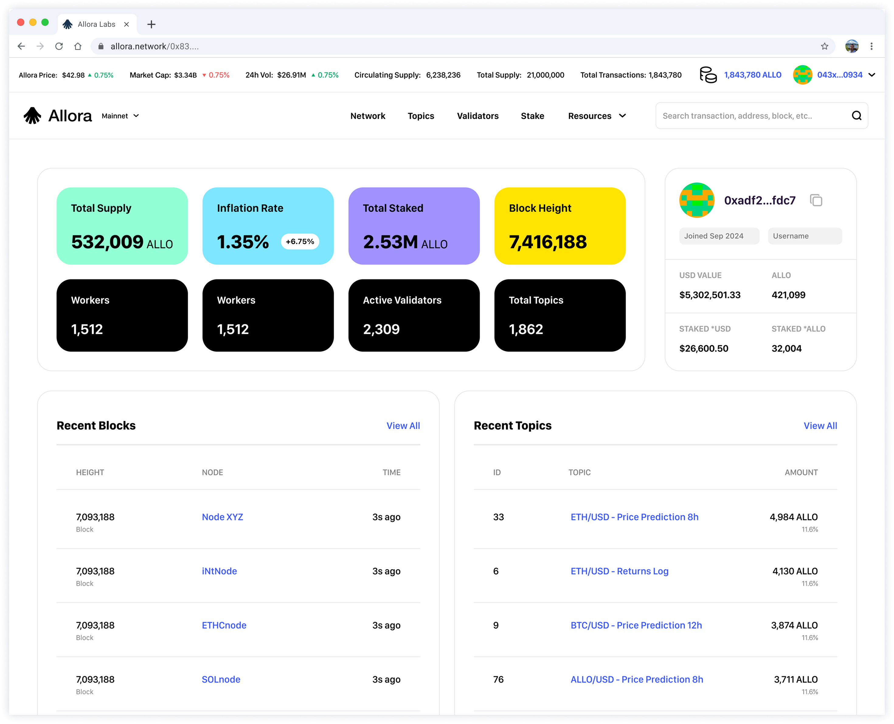This screenshot has width=894, height=724.
Task: Click the search magnifier icon
Action: click(x=857, y=116)
